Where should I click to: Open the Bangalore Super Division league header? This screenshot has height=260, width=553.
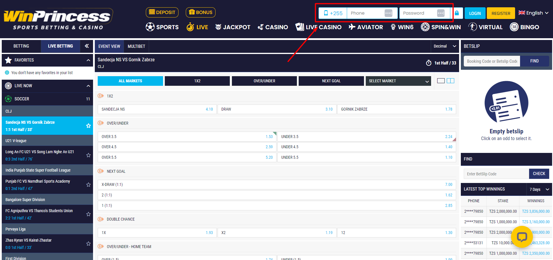pos(47,200)
